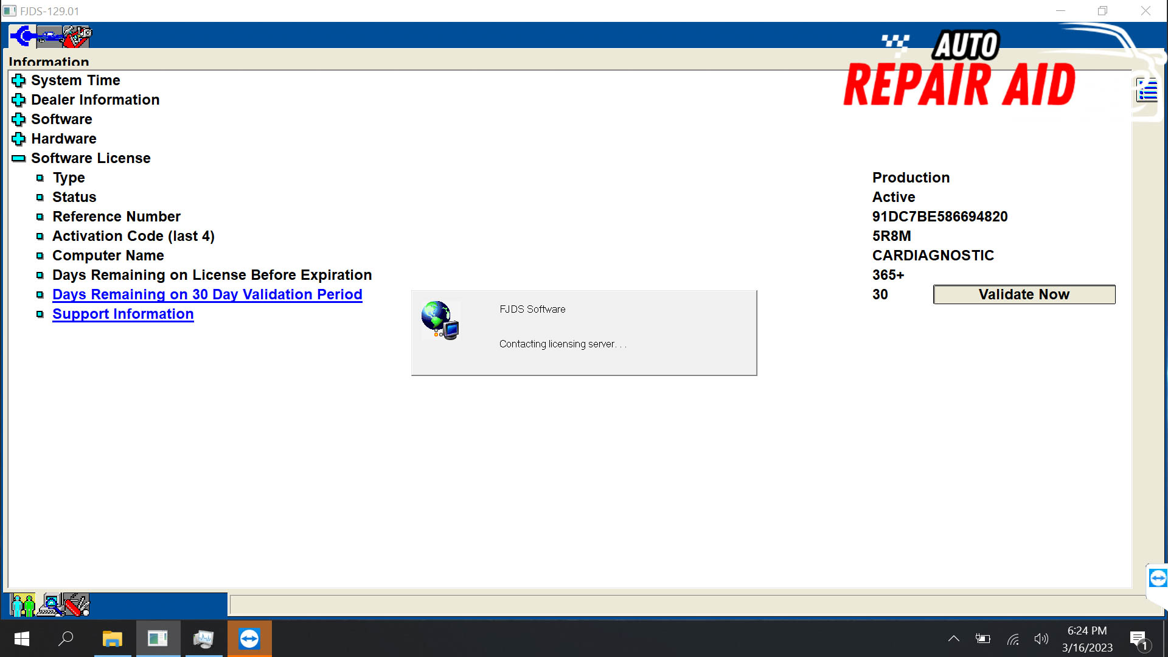Click the clock showing 6:24 PM

(x=1087, y=631)
